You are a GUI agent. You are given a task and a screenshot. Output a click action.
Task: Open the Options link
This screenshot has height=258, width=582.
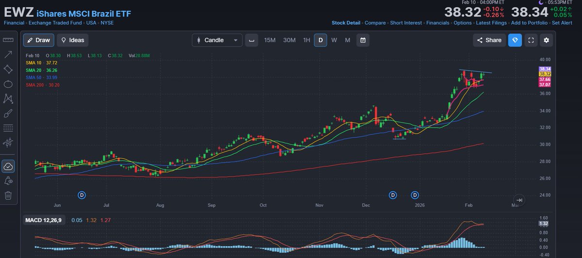point(463,23)
